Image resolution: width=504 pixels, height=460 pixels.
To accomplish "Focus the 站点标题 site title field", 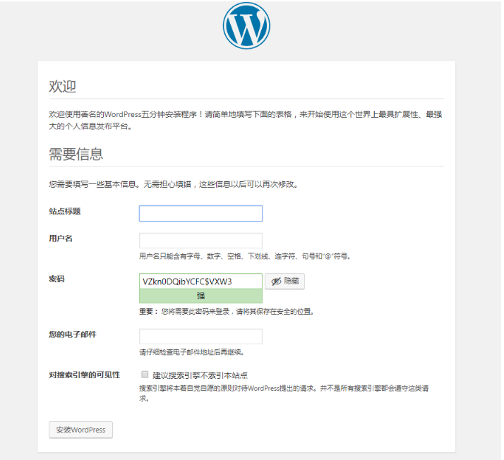I will [x=200, y=213].
